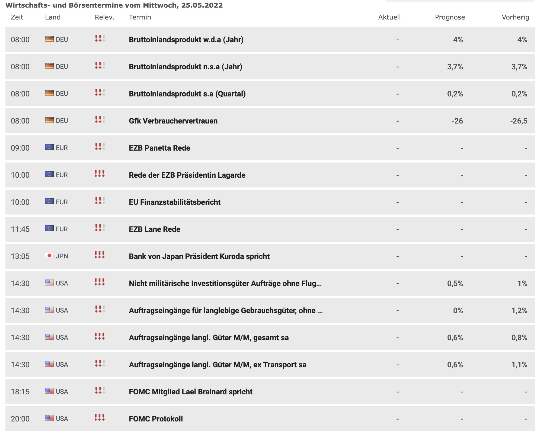Click the -26,5 previous value for Gfk
Image resolution: width=537 pixels, height=435 pixels.
(x=518, y=121)
